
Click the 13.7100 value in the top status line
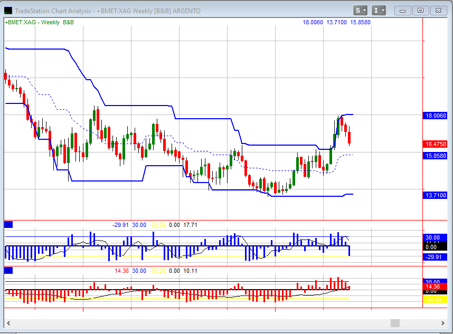click(336, 22)
